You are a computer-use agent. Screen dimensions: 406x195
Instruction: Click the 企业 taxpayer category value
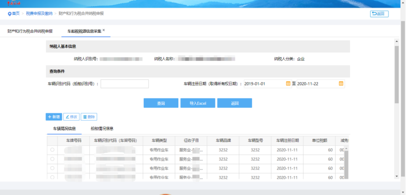[301, 59]
